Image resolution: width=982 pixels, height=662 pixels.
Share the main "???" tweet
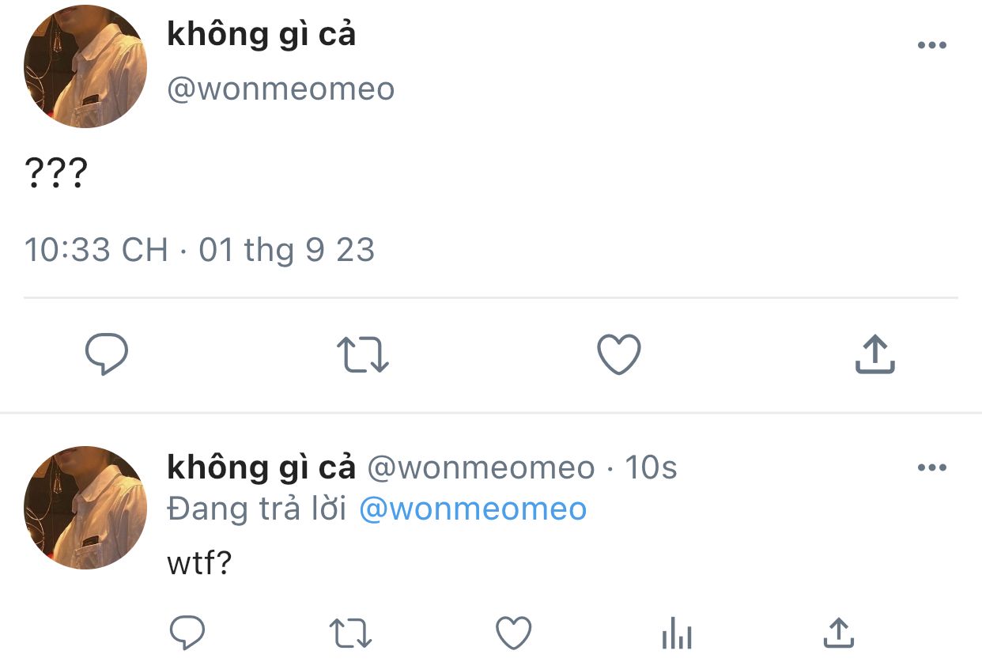tap(874, 354)
